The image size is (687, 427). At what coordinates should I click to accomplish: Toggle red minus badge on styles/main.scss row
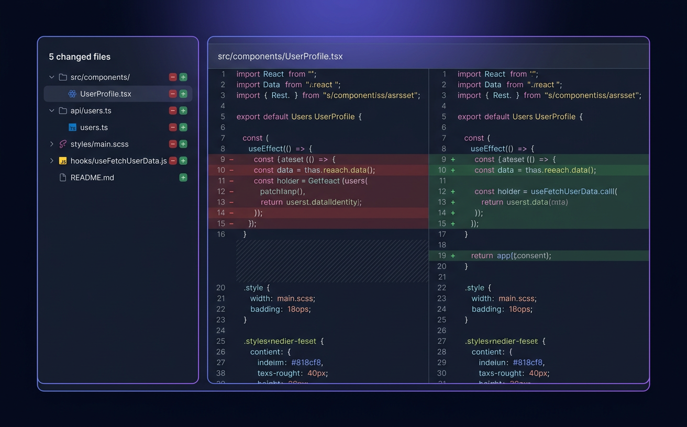pos(172,144)
